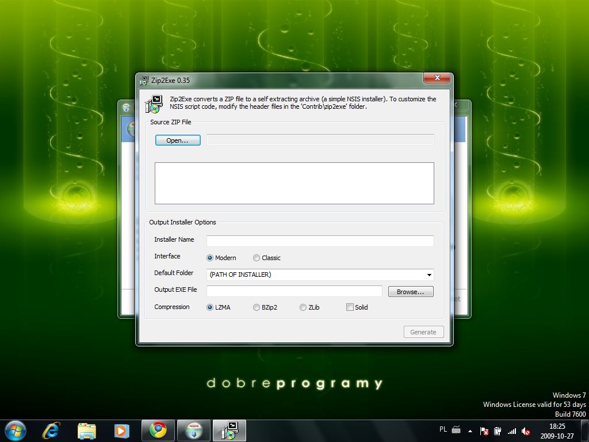The height and width of the screenshot is (442, 589).
Task: Click the Zip2Exe title bar icon
Action: [x=144, y=80]
